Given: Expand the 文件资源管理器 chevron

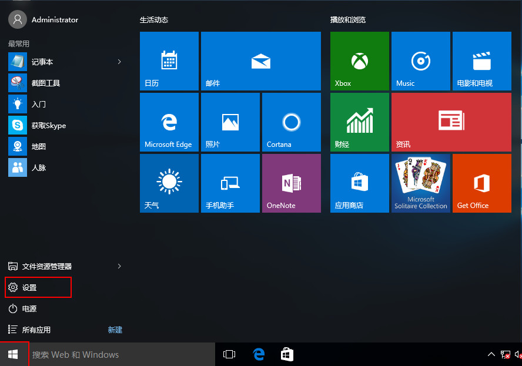Looking at the screenshot, I should (x=119, y=266).
